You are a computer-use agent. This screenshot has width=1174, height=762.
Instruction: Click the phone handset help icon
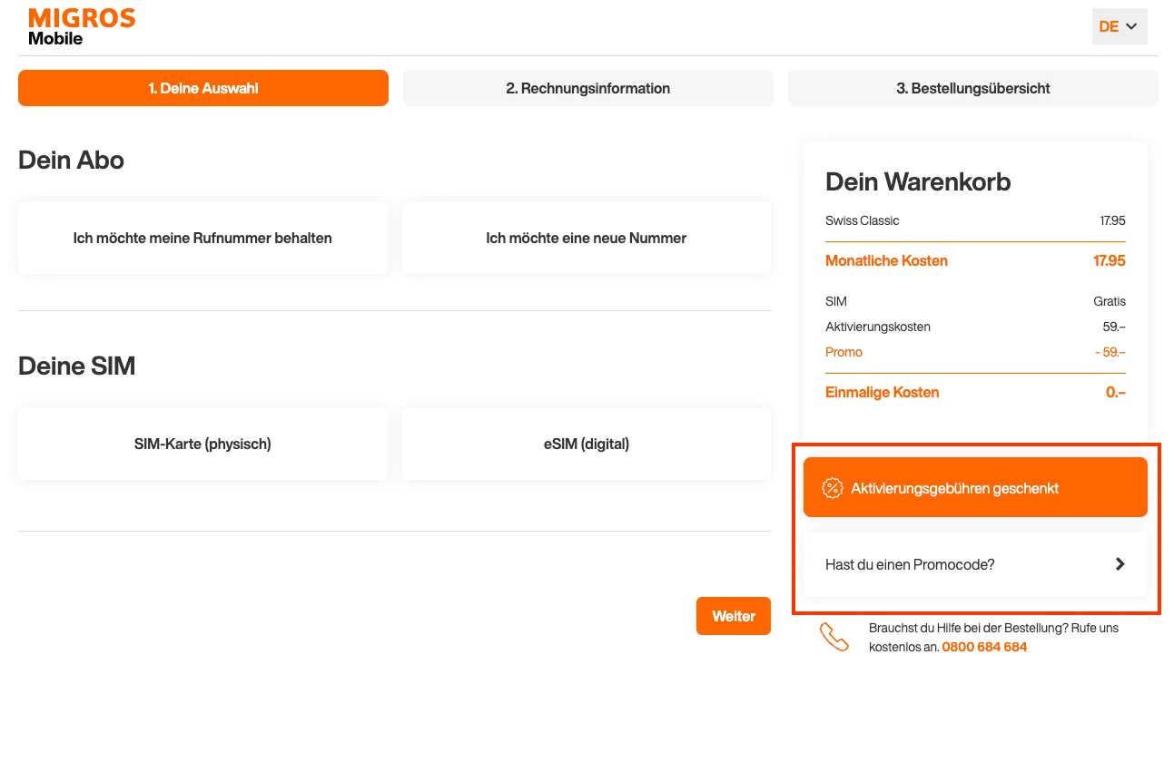(x=834, y=637)
